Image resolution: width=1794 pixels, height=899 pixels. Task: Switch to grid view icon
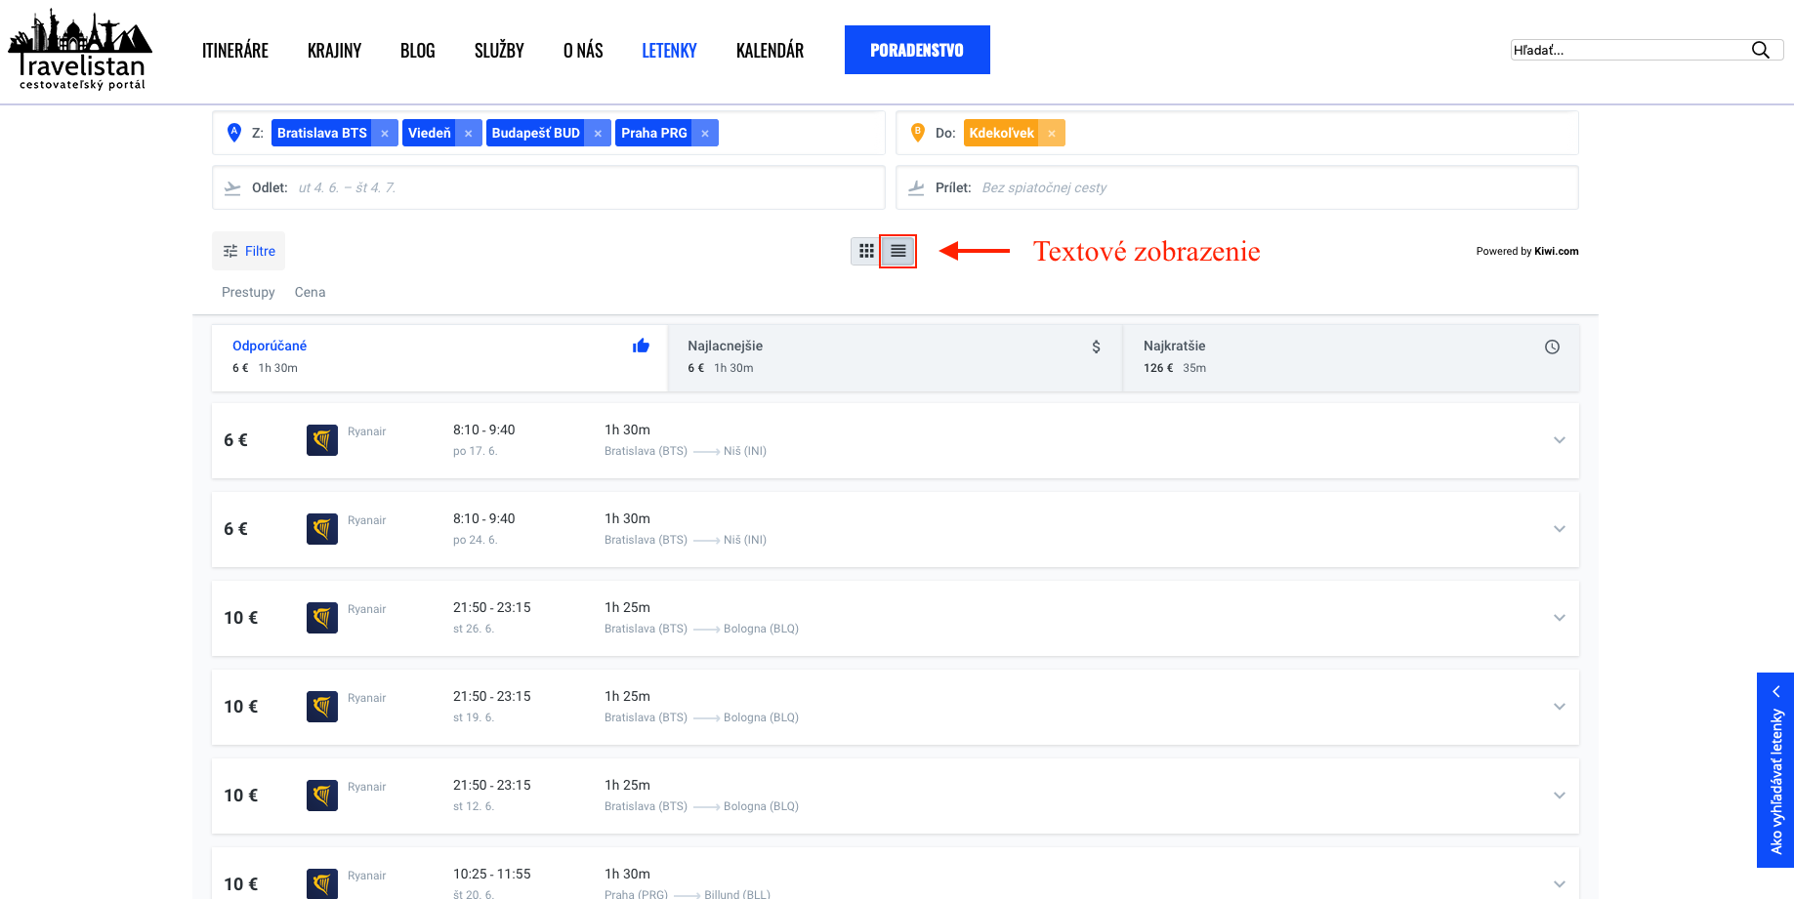[866, 251]
